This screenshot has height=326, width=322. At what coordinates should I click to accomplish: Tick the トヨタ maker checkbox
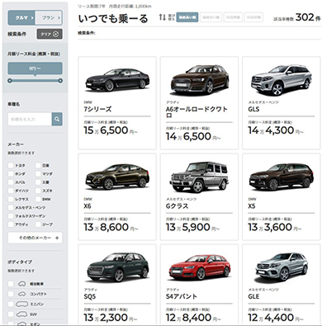11,165
